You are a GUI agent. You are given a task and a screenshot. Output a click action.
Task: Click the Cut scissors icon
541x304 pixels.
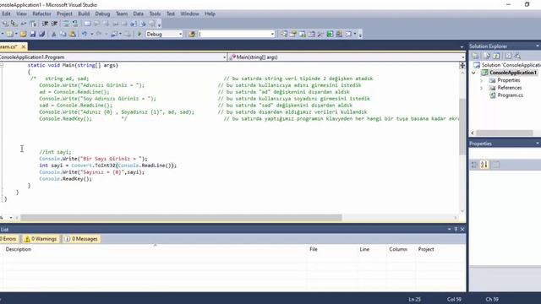click(x=54, y=34)
